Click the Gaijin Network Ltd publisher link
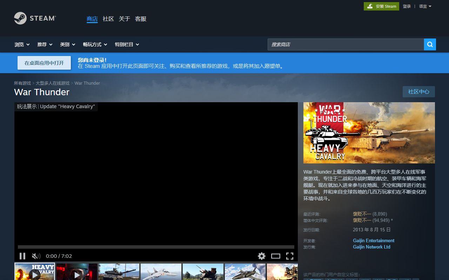 (x=371, y=247)
